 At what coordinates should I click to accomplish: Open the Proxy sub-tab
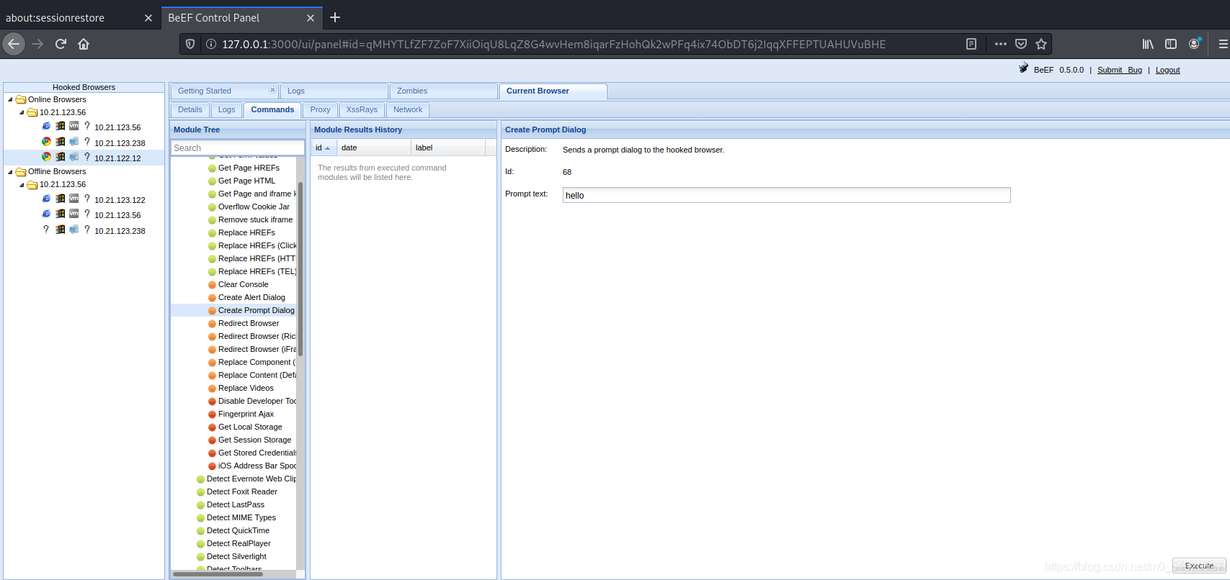[x=321, y=110]
